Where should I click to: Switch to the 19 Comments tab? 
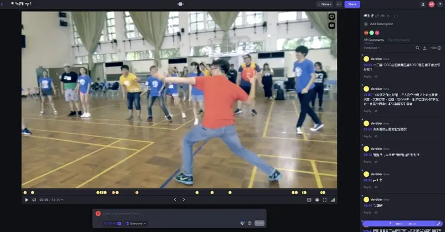tap(374, 40)
